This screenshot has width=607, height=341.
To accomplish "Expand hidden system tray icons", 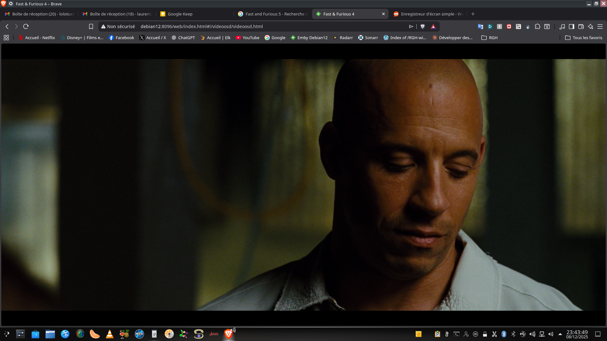I will point(560,334).
